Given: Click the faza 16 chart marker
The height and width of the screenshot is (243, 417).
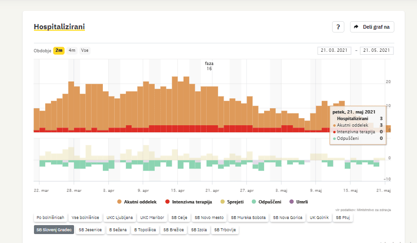Looking at the screenshot, I should click(209, 66).
